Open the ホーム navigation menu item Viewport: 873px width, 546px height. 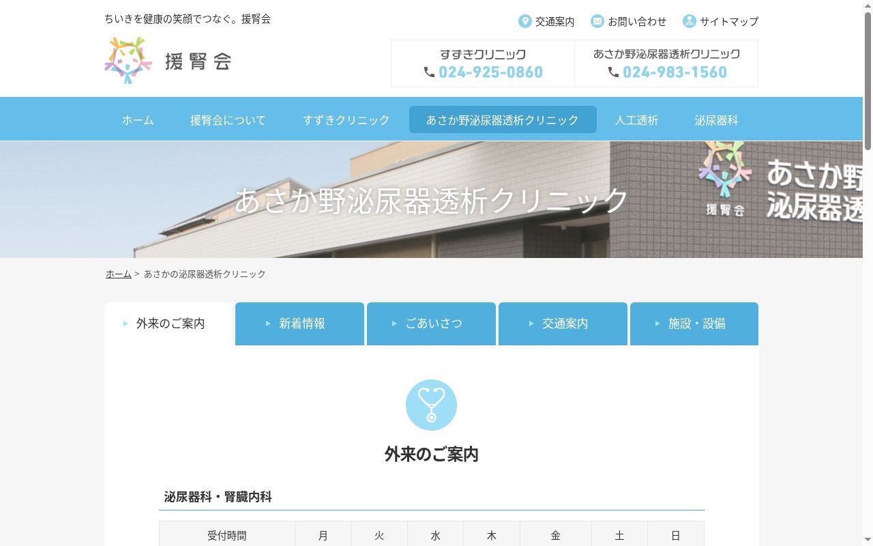pos(138,119)
